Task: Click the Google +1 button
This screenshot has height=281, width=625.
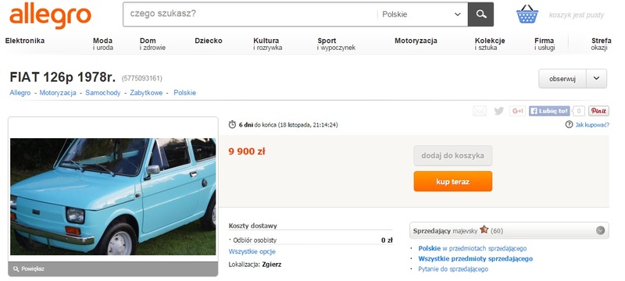Action: [517, 111]
